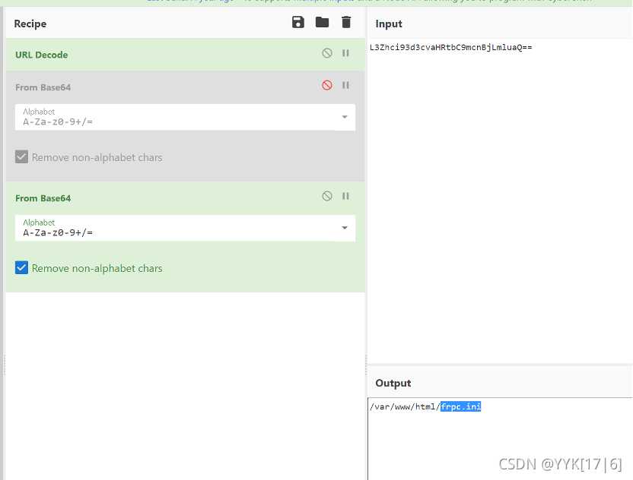
Task: Select the URL Decode operation title
Action: [x=42, y=55]
